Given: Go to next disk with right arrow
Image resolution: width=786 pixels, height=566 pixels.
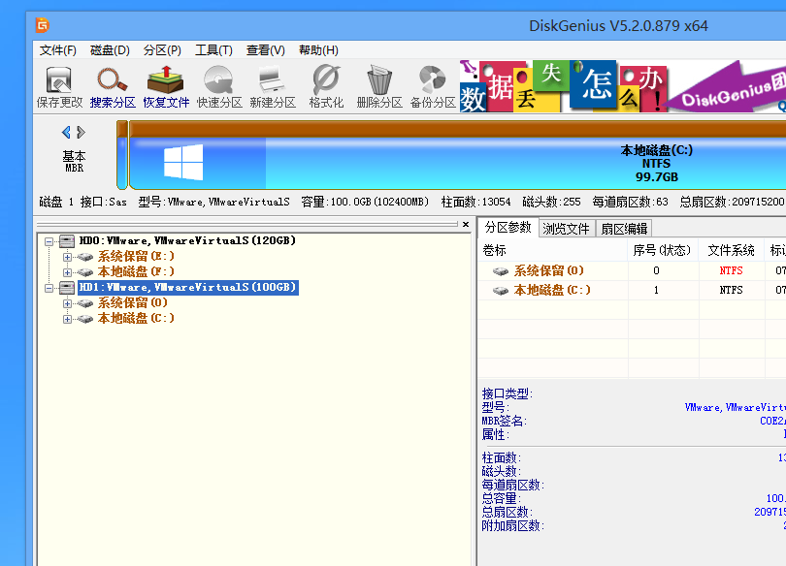Looking at the screenshot, I should pyautogui.click(x=81, y=132).
